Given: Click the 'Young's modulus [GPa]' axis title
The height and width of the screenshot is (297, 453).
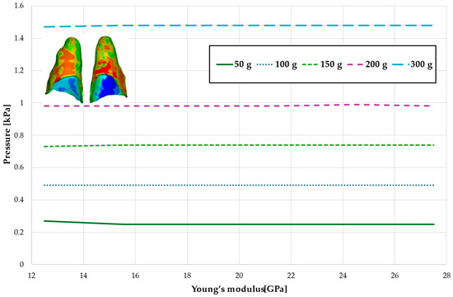Looking at the screenshot, I should click(240, 289).
